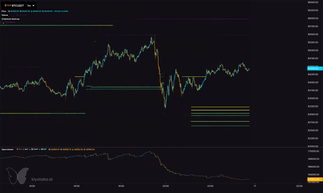Open the 1m timeframe dropdown
Image resolution: width=323 pixels, height=193 pixels.
coord(29,4)
